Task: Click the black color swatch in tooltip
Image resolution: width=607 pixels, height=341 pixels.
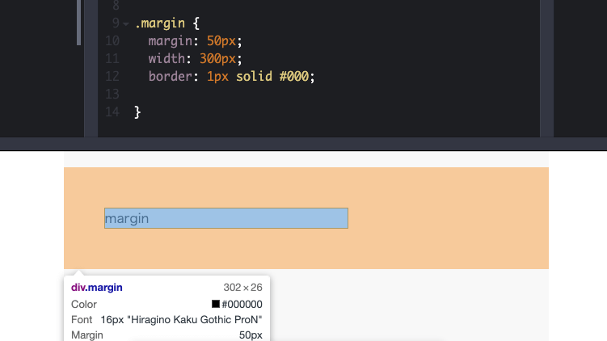Action: coord(216,305)
